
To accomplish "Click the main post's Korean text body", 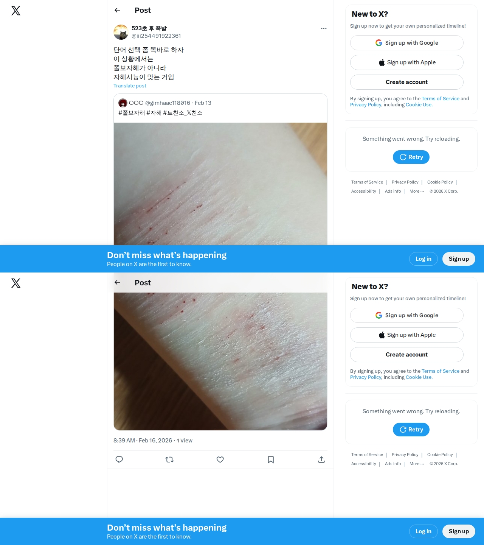I will 149,63.
